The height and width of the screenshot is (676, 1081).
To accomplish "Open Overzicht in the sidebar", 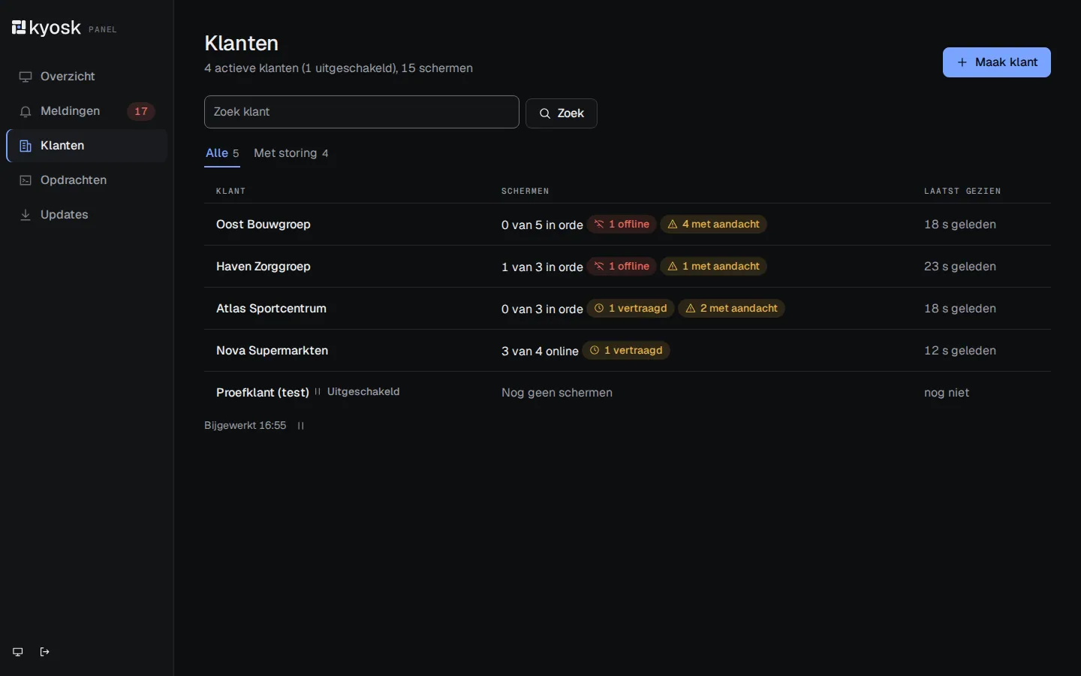I will (x=87, y=77).
